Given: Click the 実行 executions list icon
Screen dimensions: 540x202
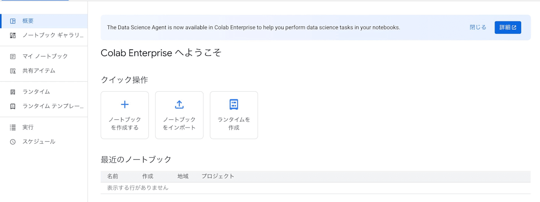Looking at the screenshot, I should click(x=13, y=127).
